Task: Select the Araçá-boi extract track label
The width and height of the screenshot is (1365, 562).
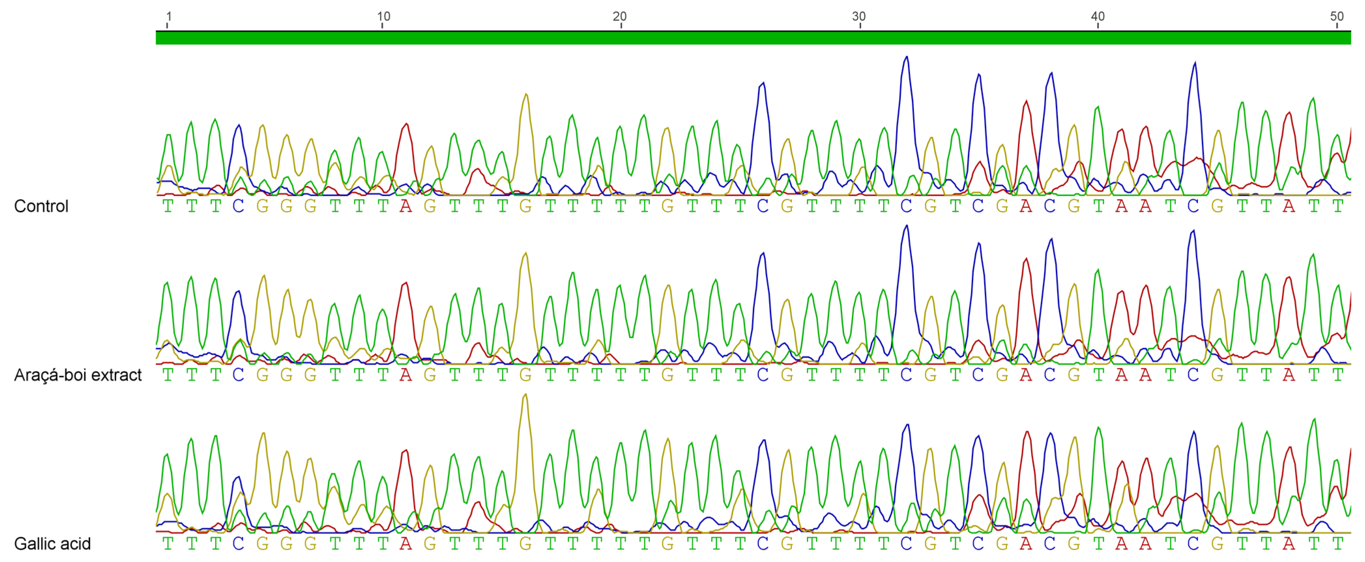Action: coord(77,375)
